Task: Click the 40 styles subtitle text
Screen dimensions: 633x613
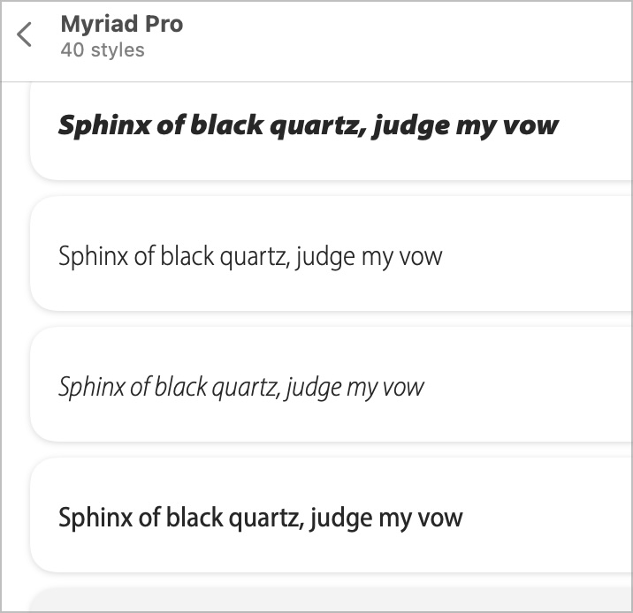Action: pyautogui.click(x=102, y=49)
